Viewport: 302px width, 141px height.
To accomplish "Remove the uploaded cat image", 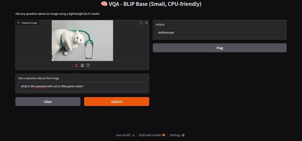I will [x=147, y=23].
